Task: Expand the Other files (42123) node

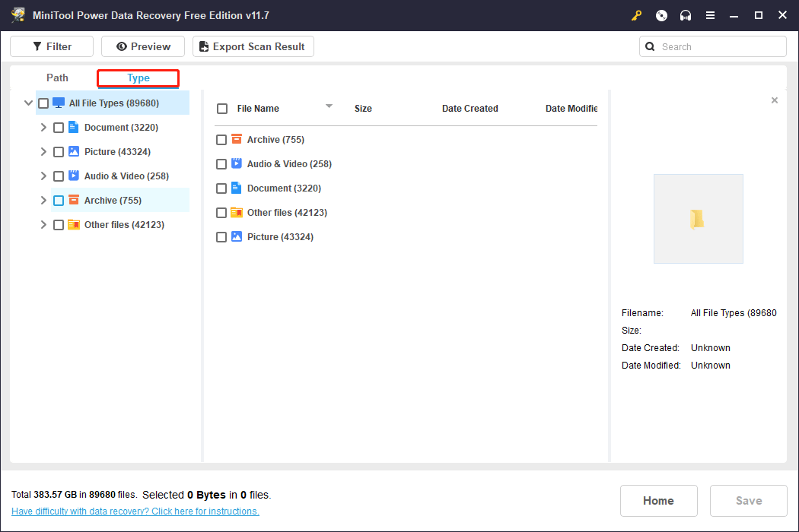Action: click(x=43, y=224)
